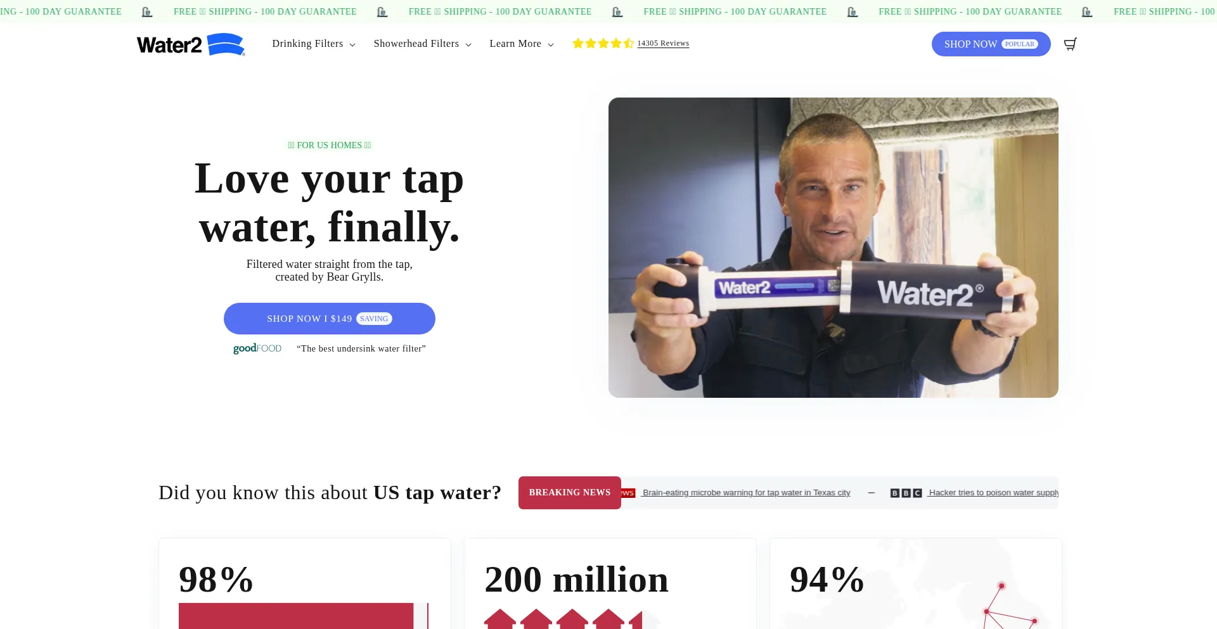
Task: Click the BREAKING NEWS red label
Action: pyautogui.click(x=570, y=493)
